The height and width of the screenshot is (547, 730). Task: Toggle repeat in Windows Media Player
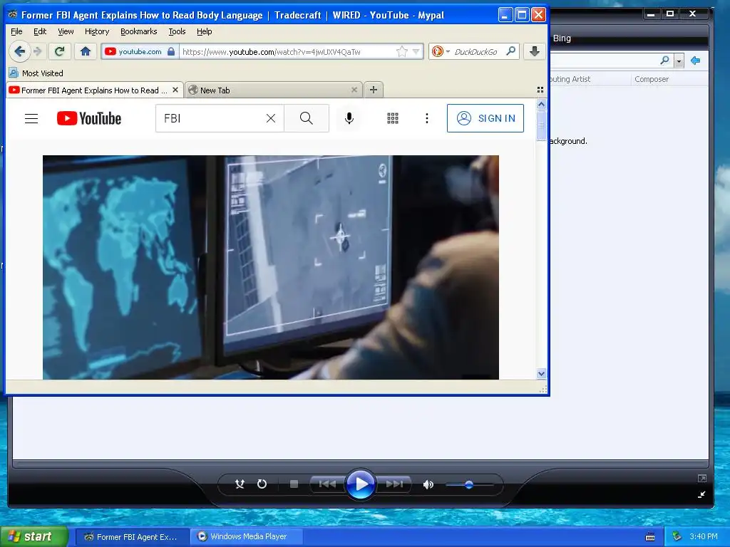262,484
